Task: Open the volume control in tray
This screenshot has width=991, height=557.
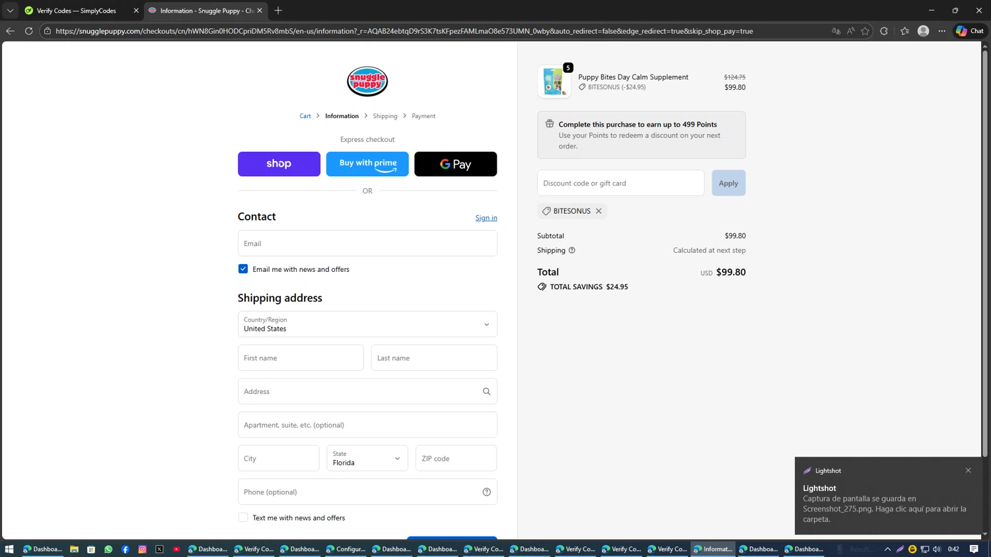Action: [x=937, y=549]
